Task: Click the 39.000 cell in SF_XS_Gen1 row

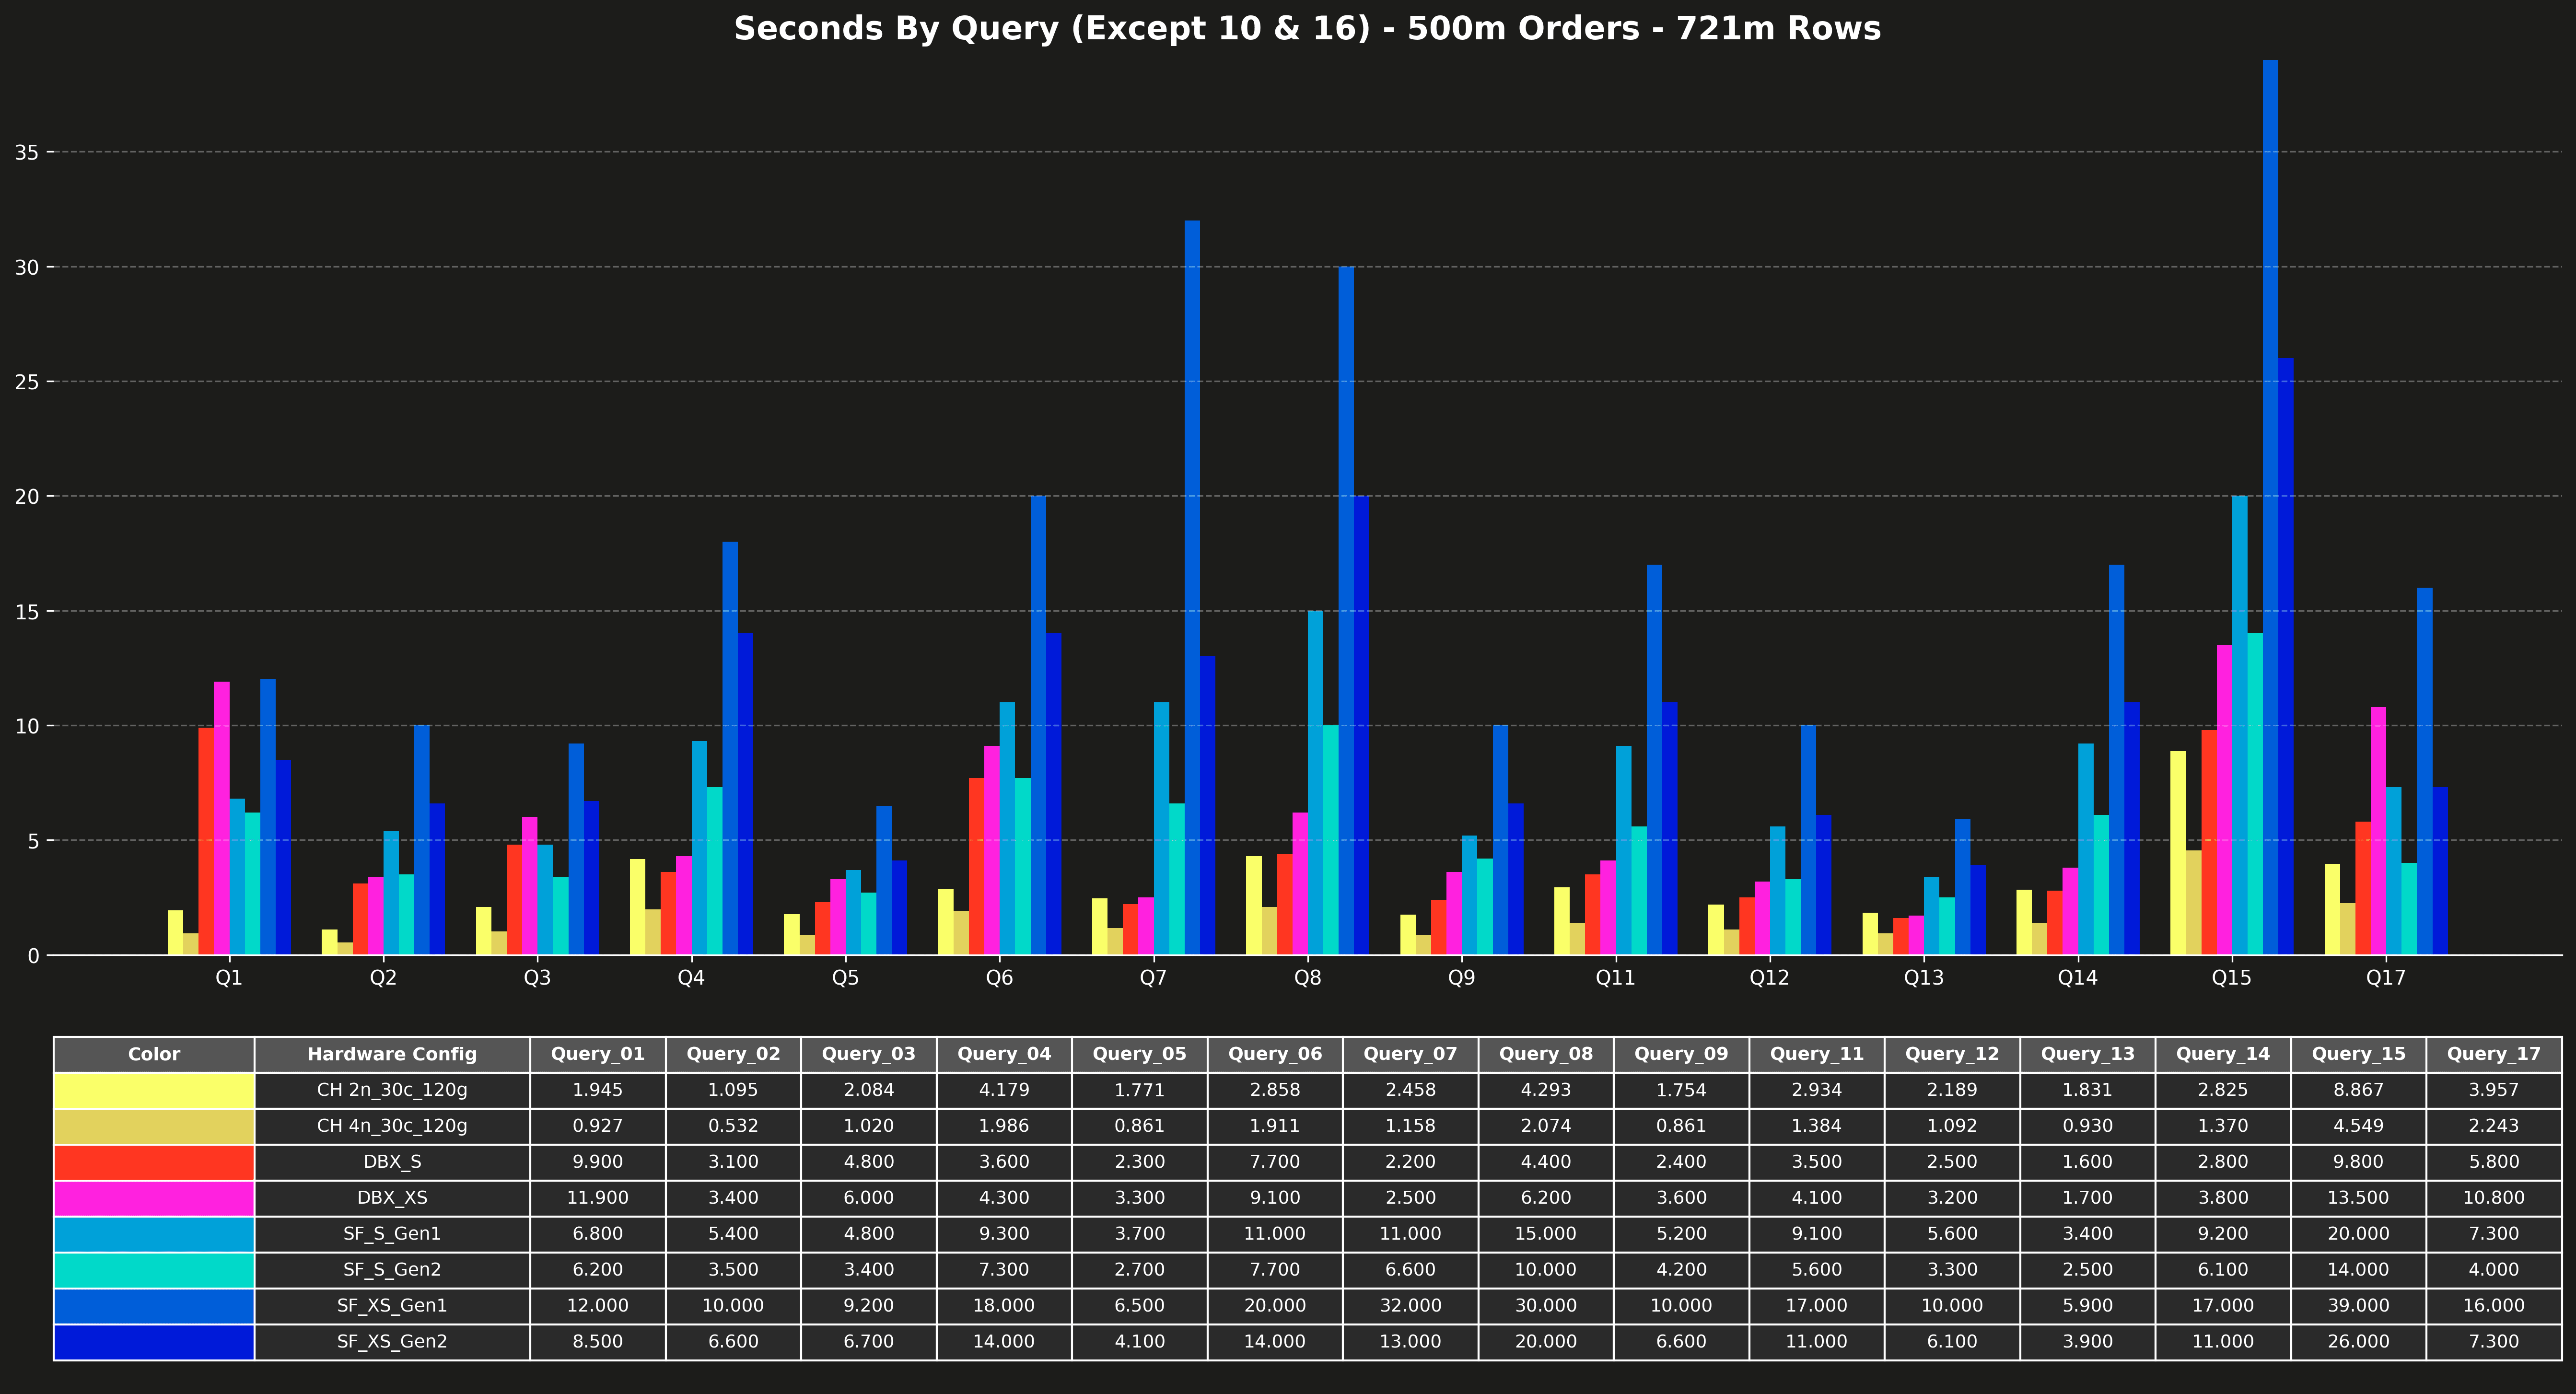Action: [x=2358, y=1306]
